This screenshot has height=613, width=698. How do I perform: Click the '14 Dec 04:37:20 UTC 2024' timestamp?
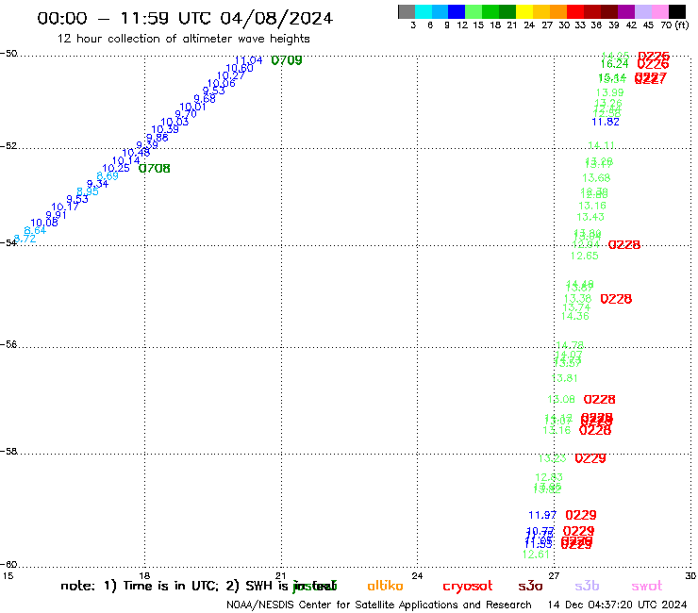click(618, 605)
